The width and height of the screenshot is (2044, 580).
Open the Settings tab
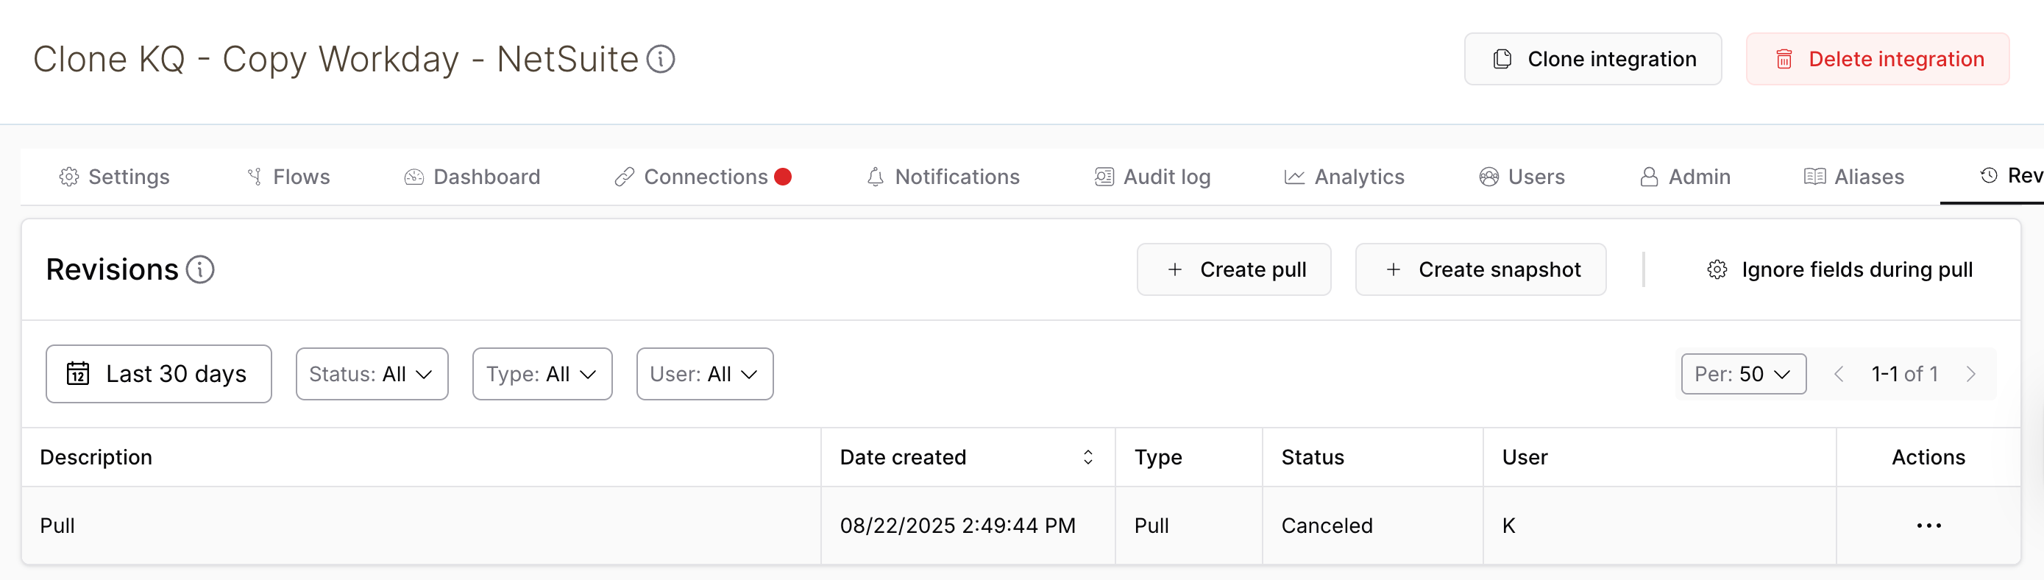tap(114, 176)
